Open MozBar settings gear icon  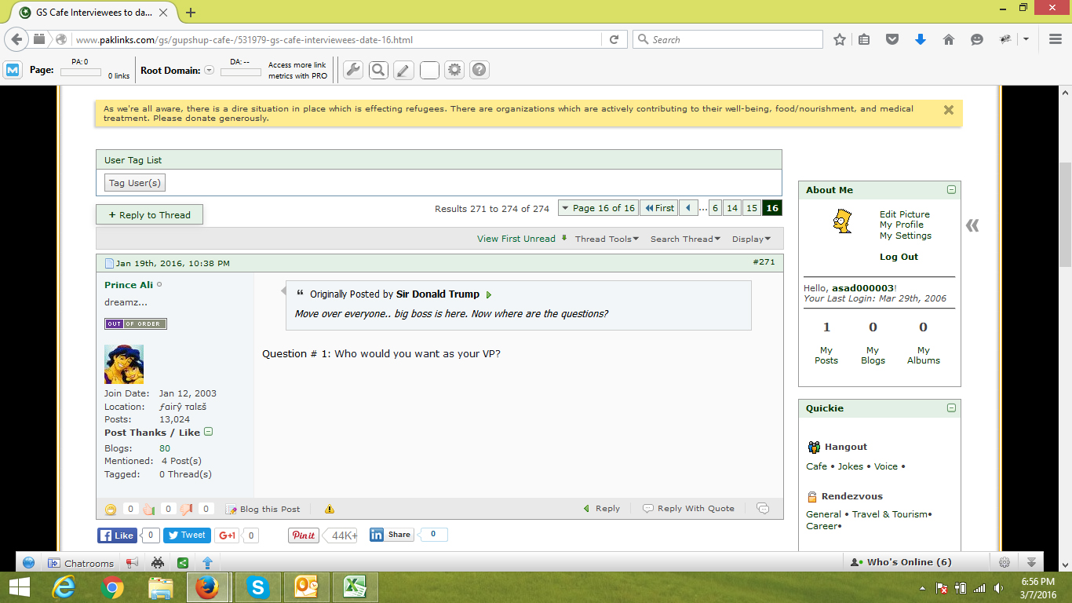point(454,70)
